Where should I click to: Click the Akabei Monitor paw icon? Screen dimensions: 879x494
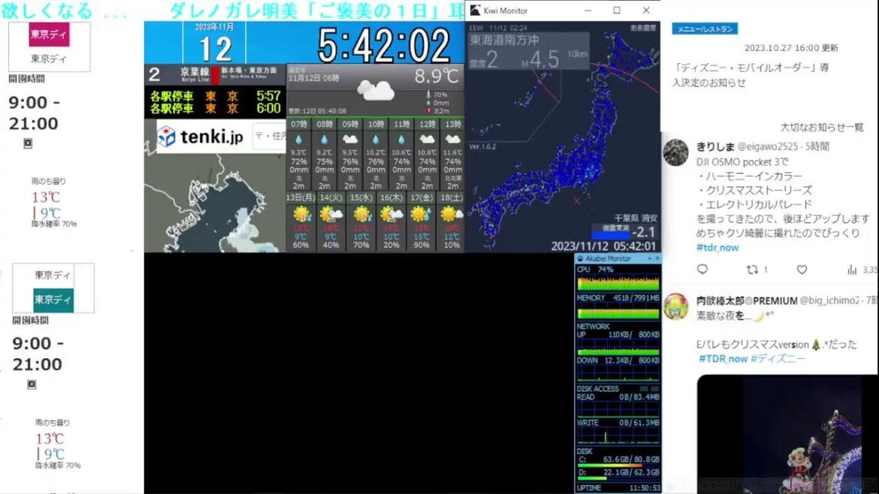point(581,258)
